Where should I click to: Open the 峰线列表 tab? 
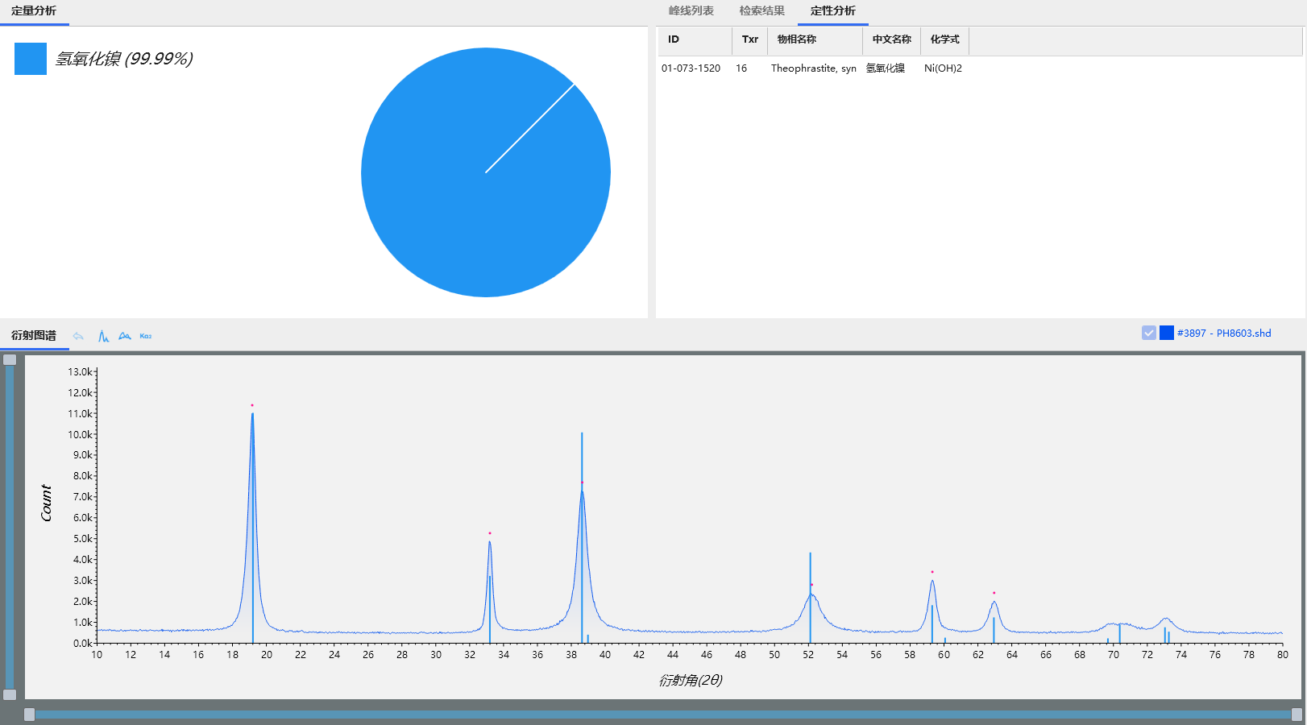click(691, 11)
